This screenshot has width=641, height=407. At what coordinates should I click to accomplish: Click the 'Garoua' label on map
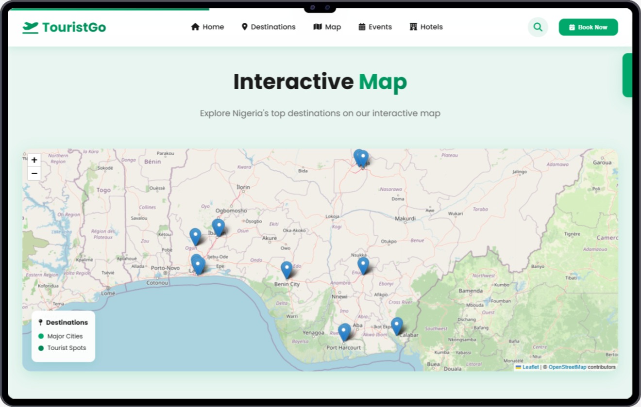coord(602,163)
